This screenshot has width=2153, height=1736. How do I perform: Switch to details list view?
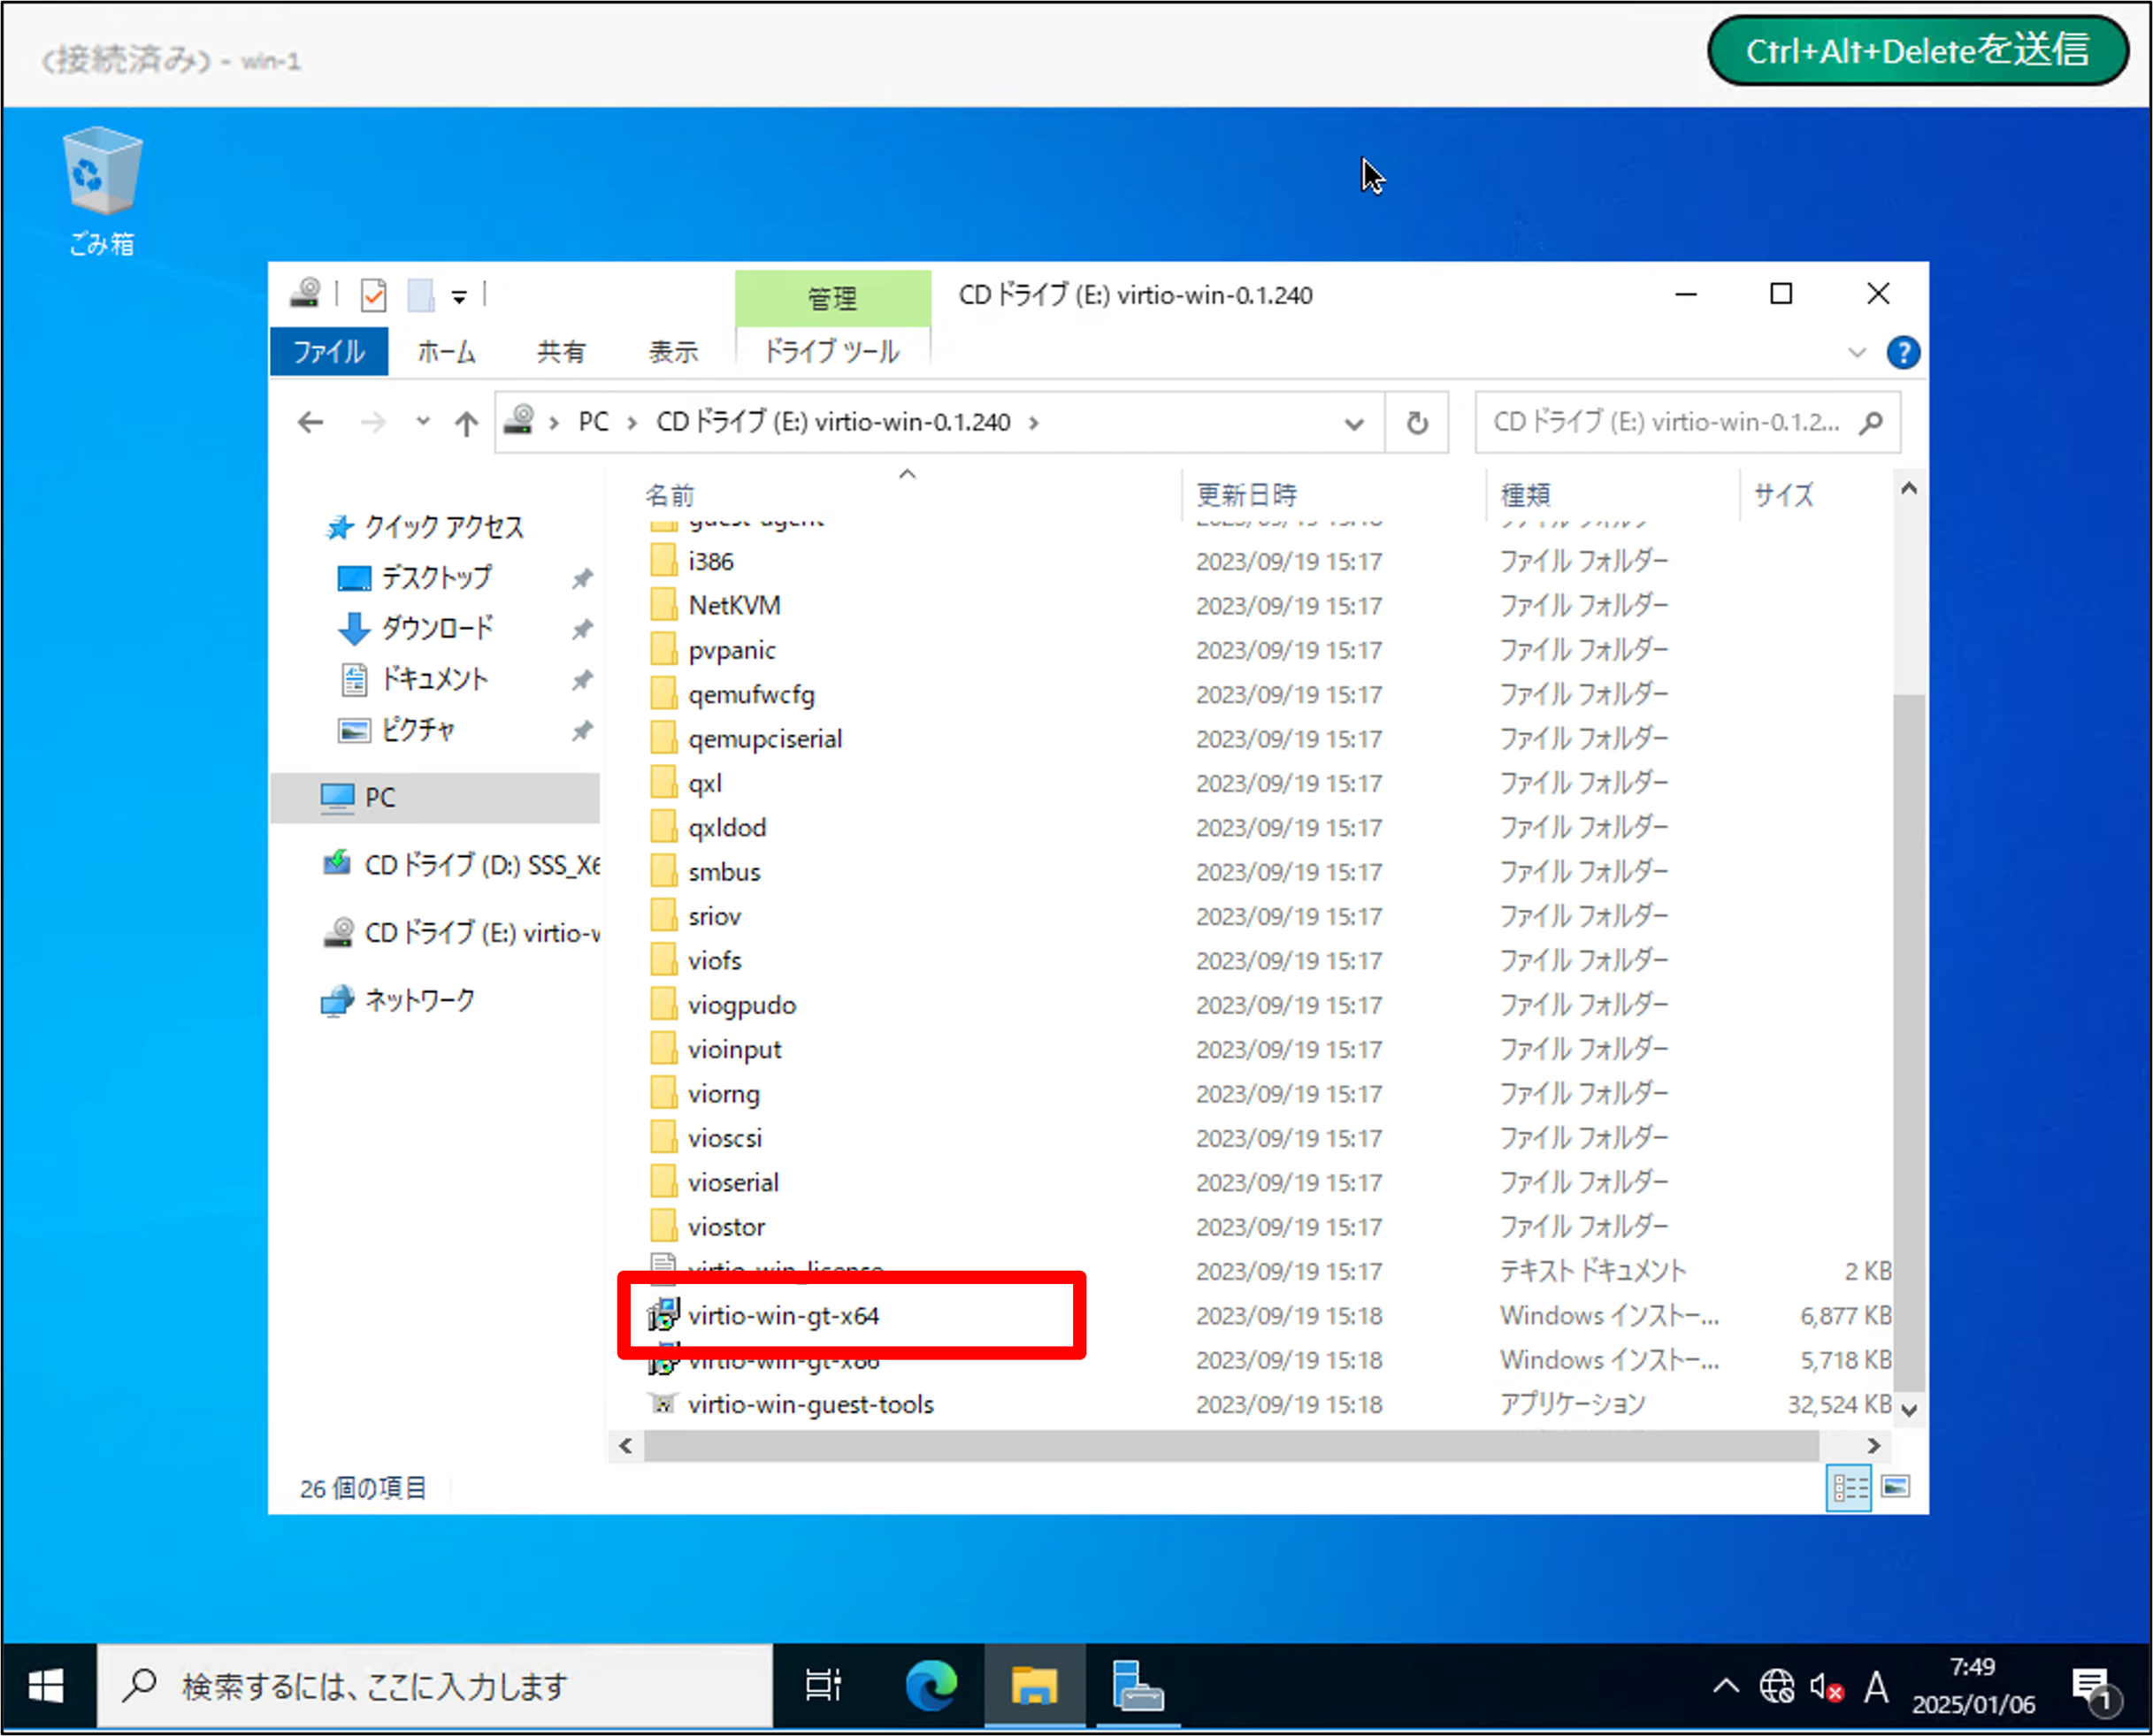pyautogui.click(x=1848, y=1487)
